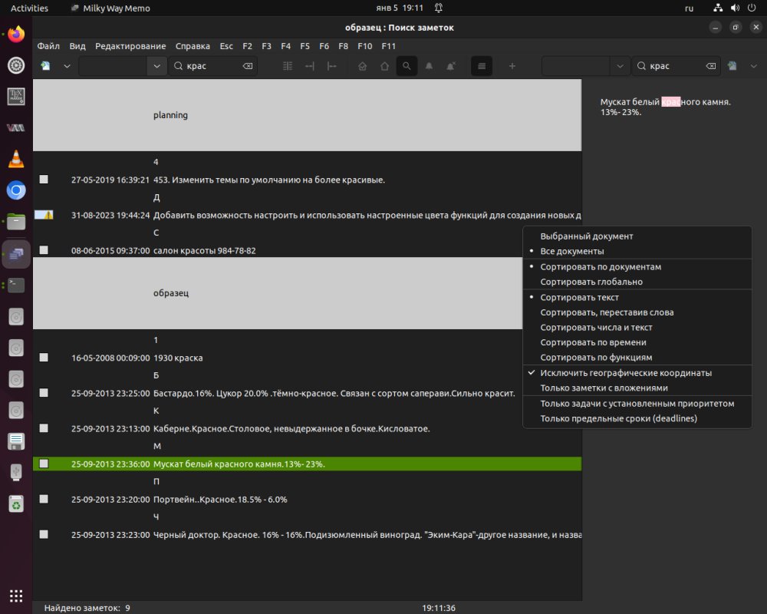Select 'Выбранный документ' radio option
This screenshot has height=614, width=767.
[x=587, y=236]
